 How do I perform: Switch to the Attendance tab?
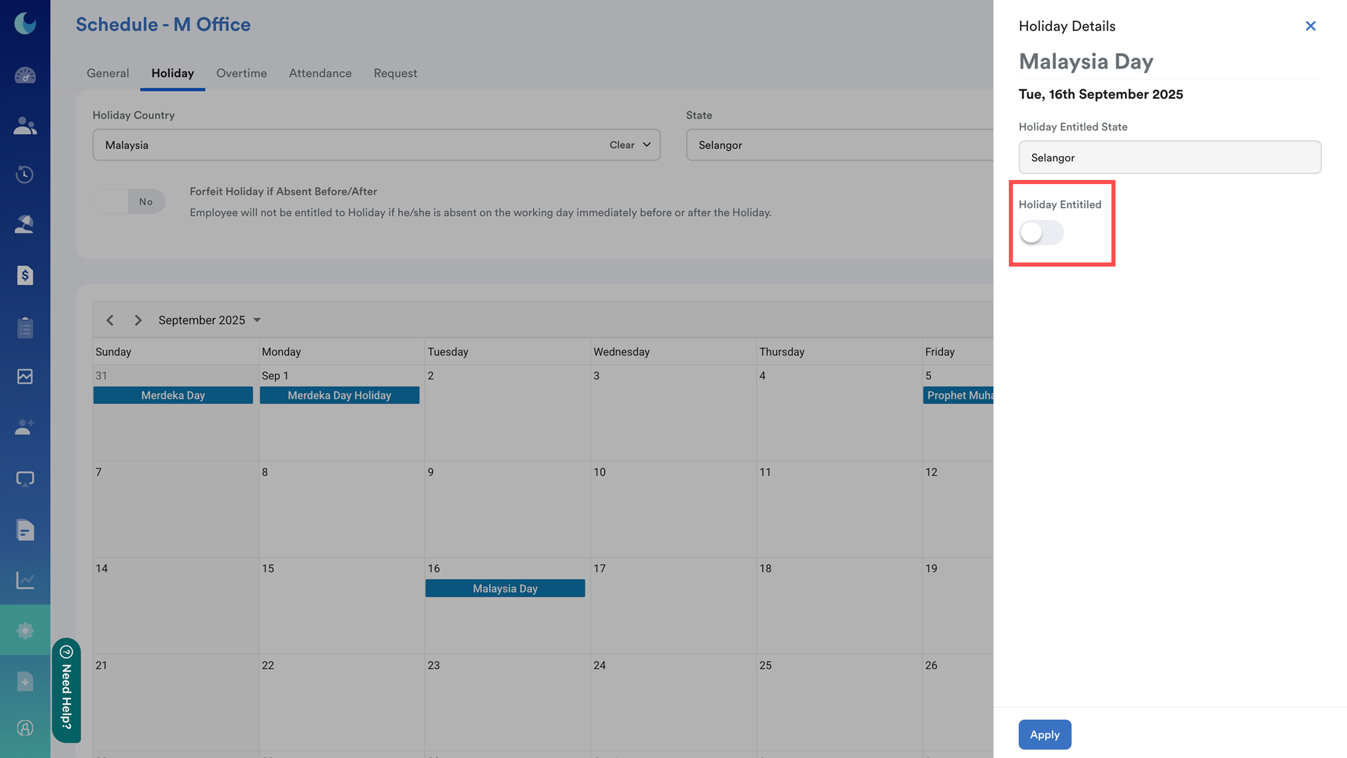click(x=320, y=73)
